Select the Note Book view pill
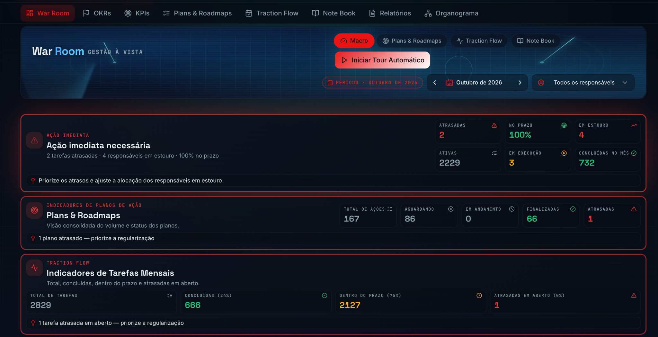 (x=536, y=41)
